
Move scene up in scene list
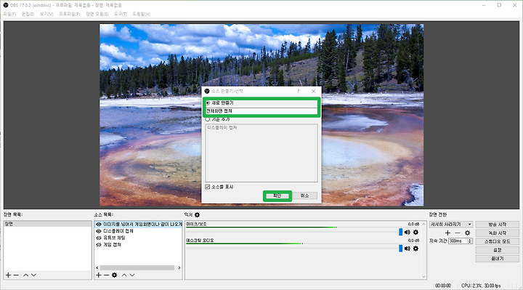point(25,275)
